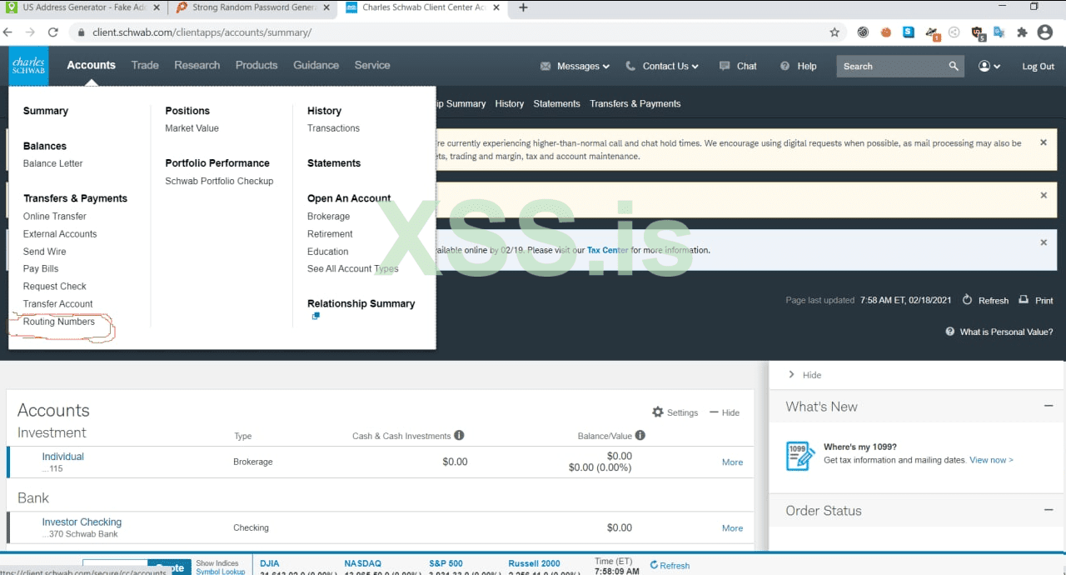This screenshot has width=1066, height=575.
Task: Choose Brokerage under Open An Account
Action: click(x=329, y=216)
